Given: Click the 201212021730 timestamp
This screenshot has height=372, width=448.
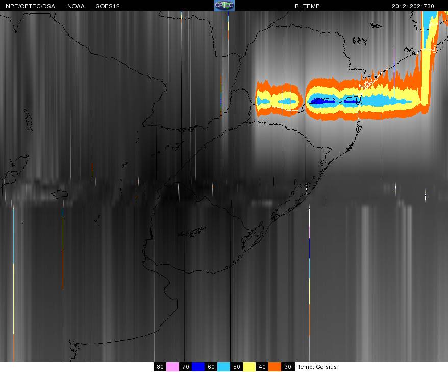Looking at the screenshot, I should point(413,6).
